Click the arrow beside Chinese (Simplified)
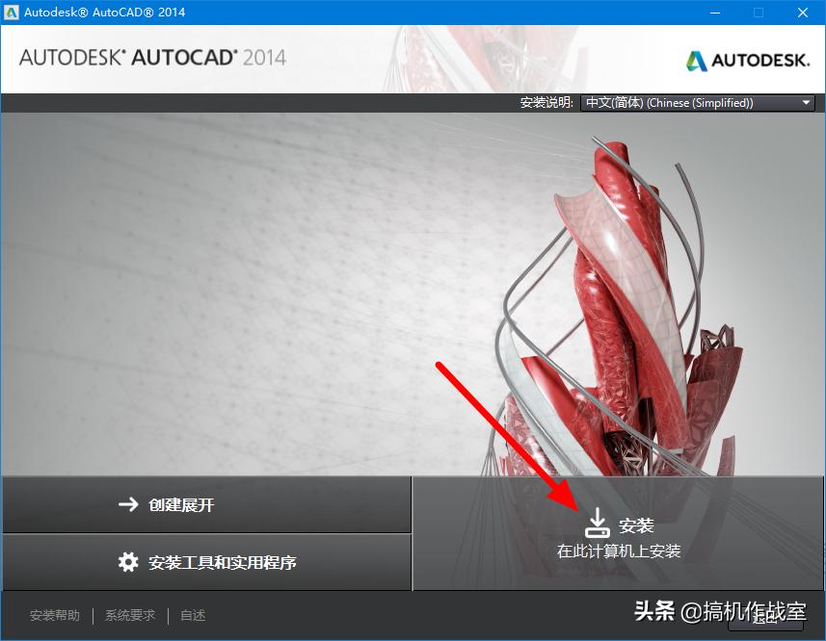This screenshot has height=641, width=826. click(807, 102)
